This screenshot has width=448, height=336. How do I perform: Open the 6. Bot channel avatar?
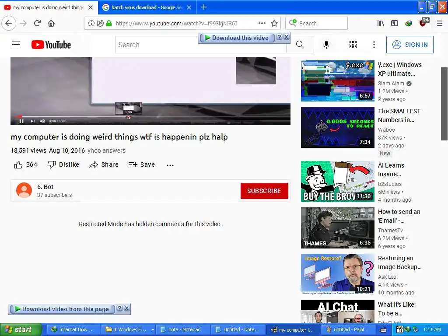click(24, 191)
